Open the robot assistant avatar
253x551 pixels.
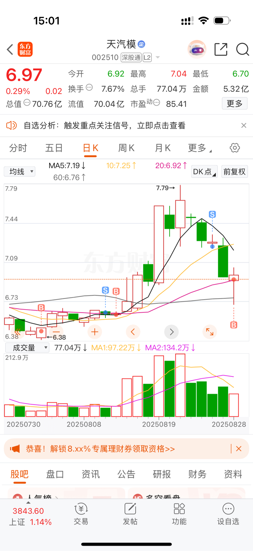[x=197, y=49]
